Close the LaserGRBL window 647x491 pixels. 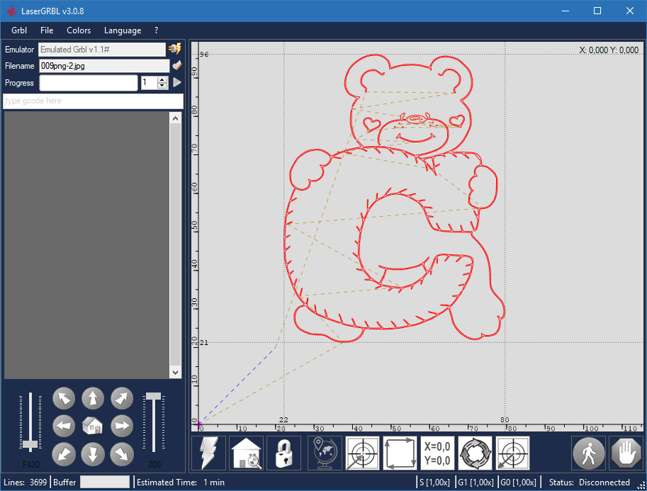point(630,11)
